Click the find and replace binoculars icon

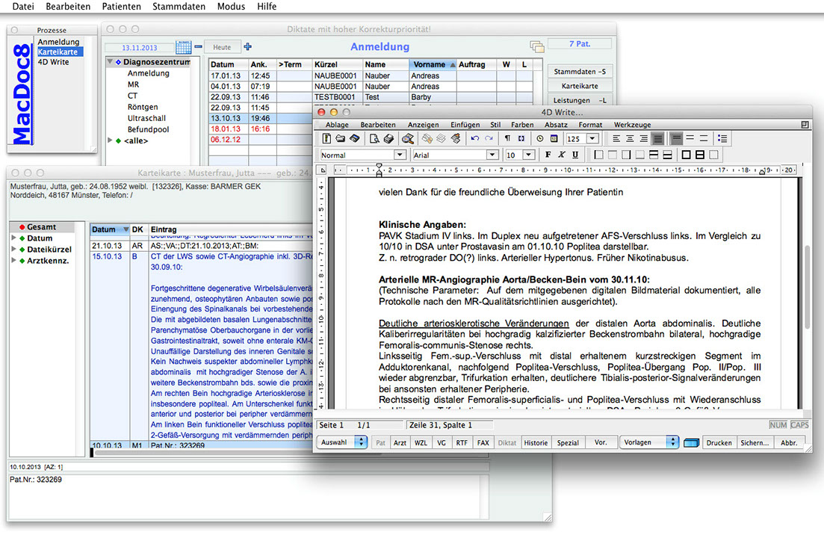pos(408,139)
